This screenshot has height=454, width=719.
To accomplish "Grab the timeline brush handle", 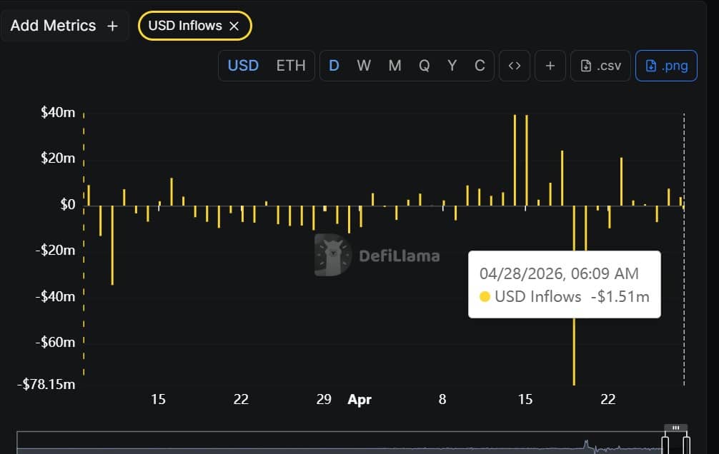I will [675, 427].
